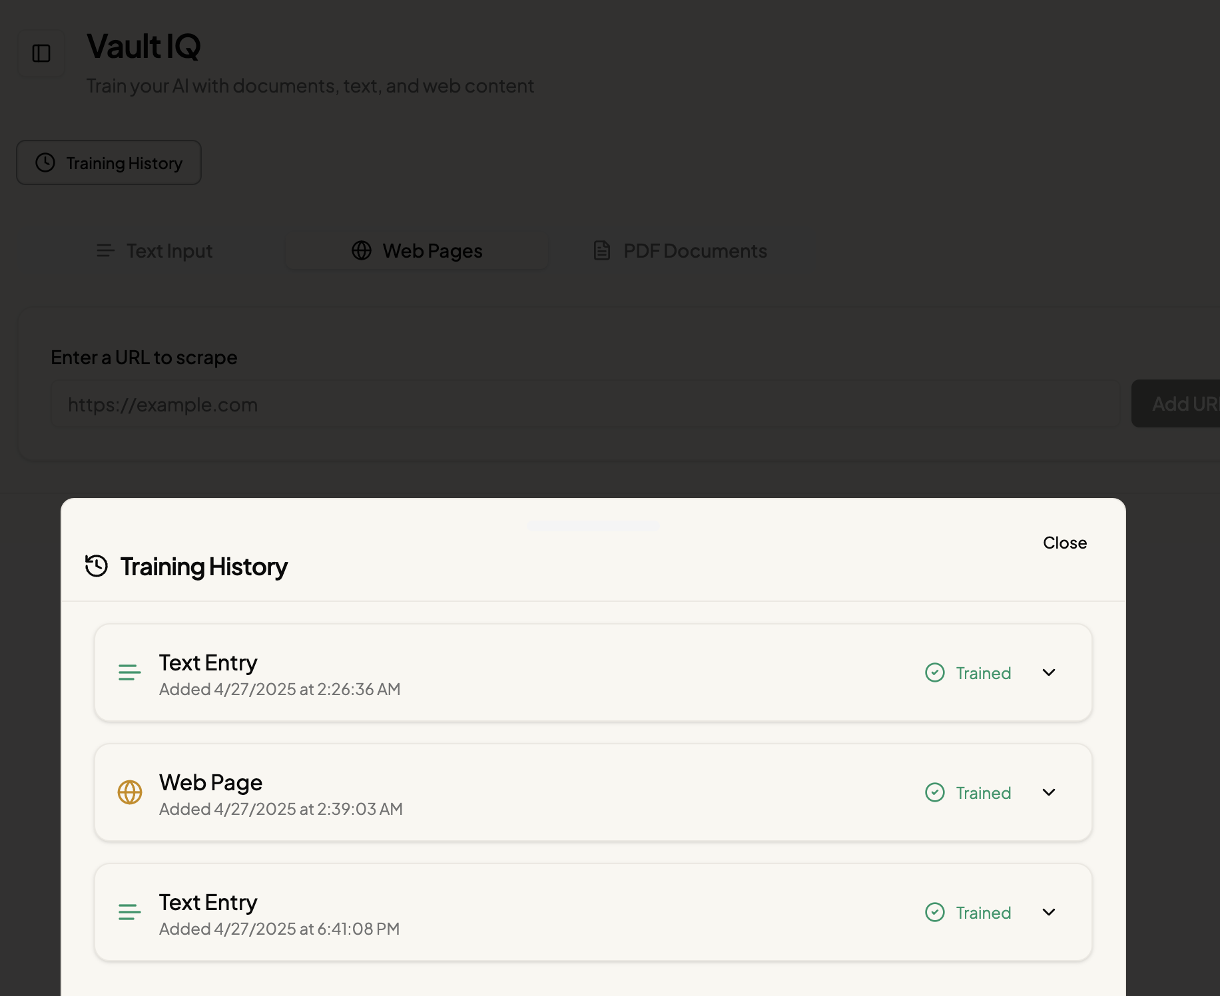Image resolution: width=1220 pixels, height=996 pixels.
Task: Grab the drawer handle above Training History
Action: point(593,526)
